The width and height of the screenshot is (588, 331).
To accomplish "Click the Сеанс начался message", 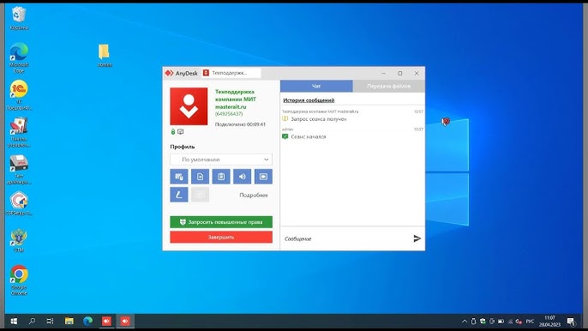I will 309,136.
